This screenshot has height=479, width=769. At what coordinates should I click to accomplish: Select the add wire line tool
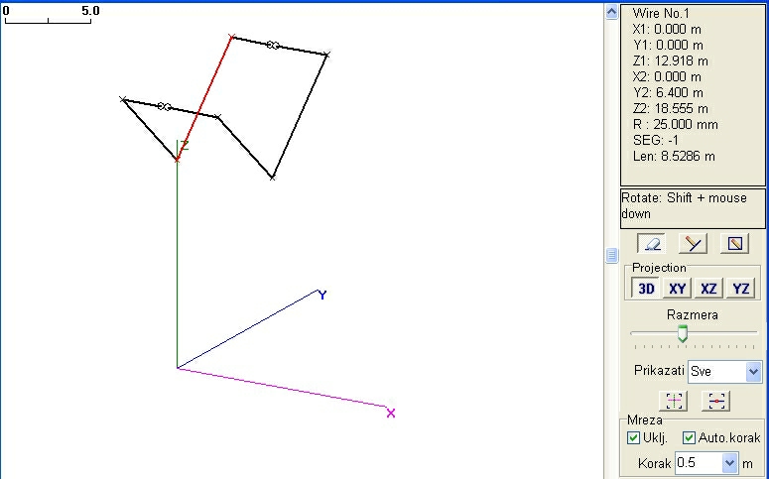(692, 243)
